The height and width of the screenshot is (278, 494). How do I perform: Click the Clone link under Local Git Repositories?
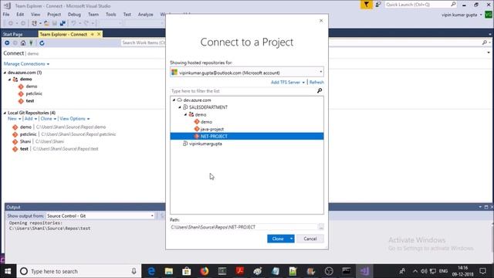[x=46, y=118]
